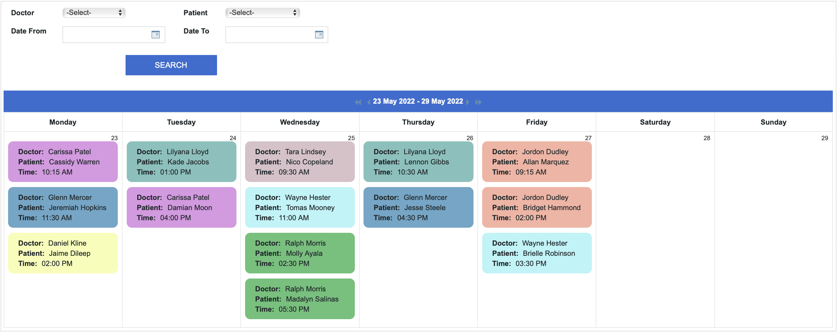Viewport: 837px width, 332px height.
Task: Click inside the Date From input field
Action: (x=107, y=34)
